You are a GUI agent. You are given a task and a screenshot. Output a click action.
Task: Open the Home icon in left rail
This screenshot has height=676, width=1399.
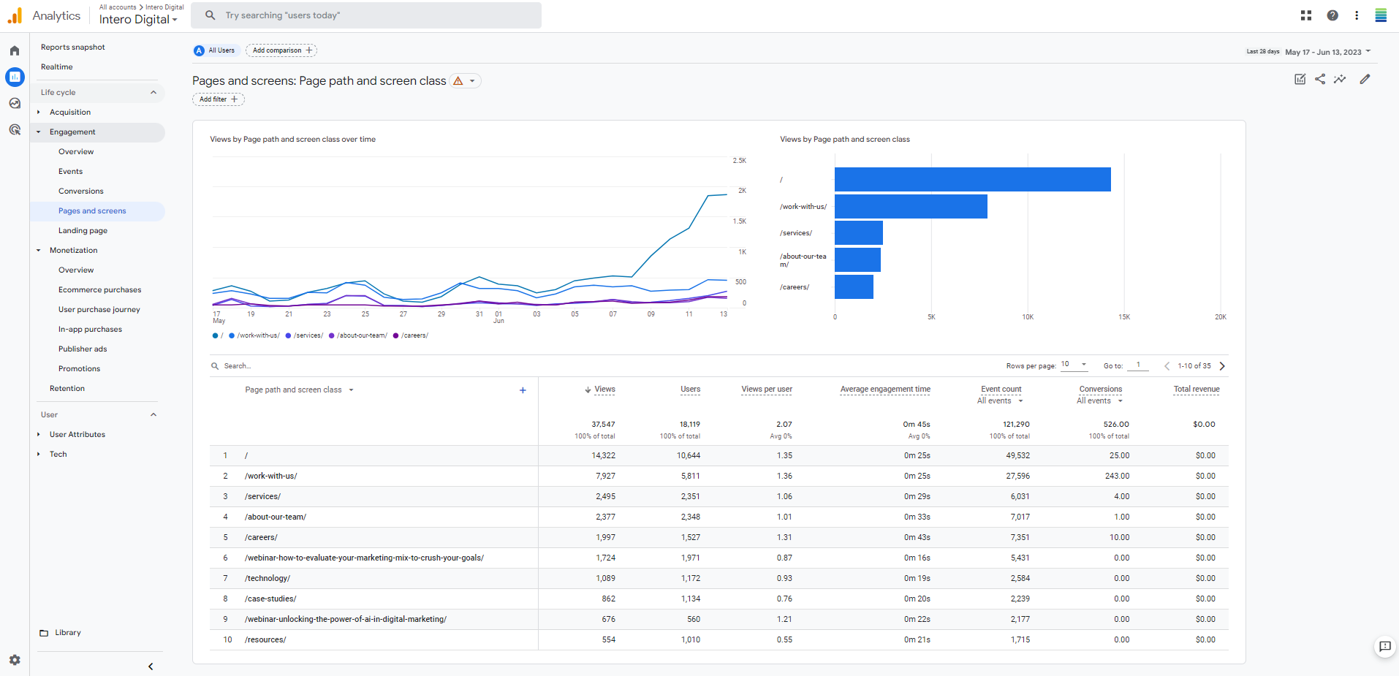15,50
